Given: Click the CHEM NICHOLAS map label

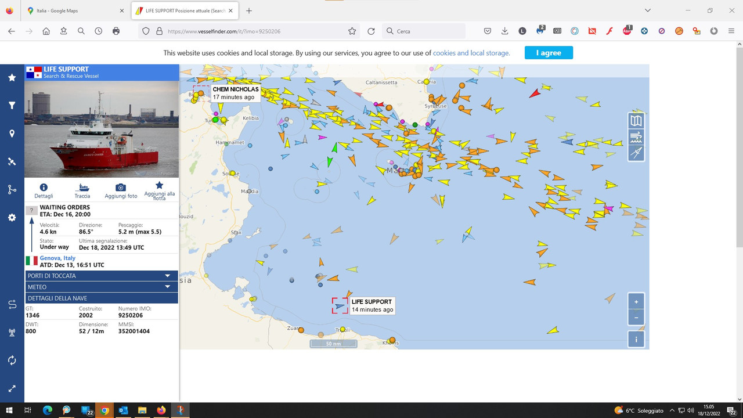Looking at the screenshot, I should 235,93.
